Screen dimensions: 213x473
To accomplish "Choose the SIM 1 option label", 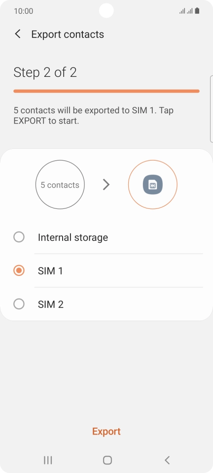I will point(50,271).
